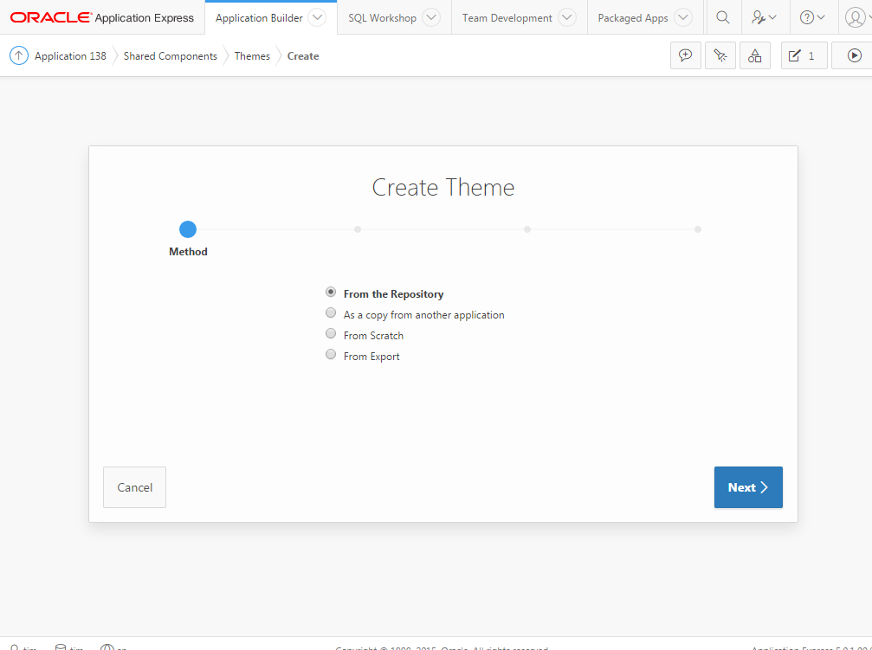872x650 pixels.
Task: Expand the Team Development dropdown arrow
Action: click(567, 17)
